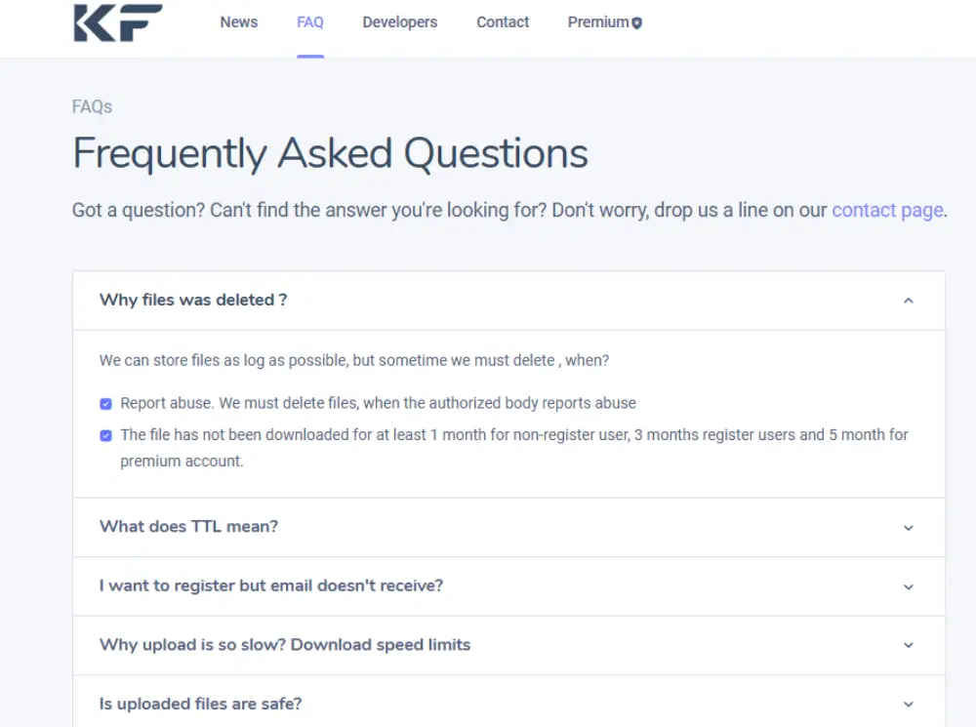Image resolution: width=976 pixels, height=727 pixels.
Task: Open 'Why upload is so slow?' question
Action: coord(285,645)
